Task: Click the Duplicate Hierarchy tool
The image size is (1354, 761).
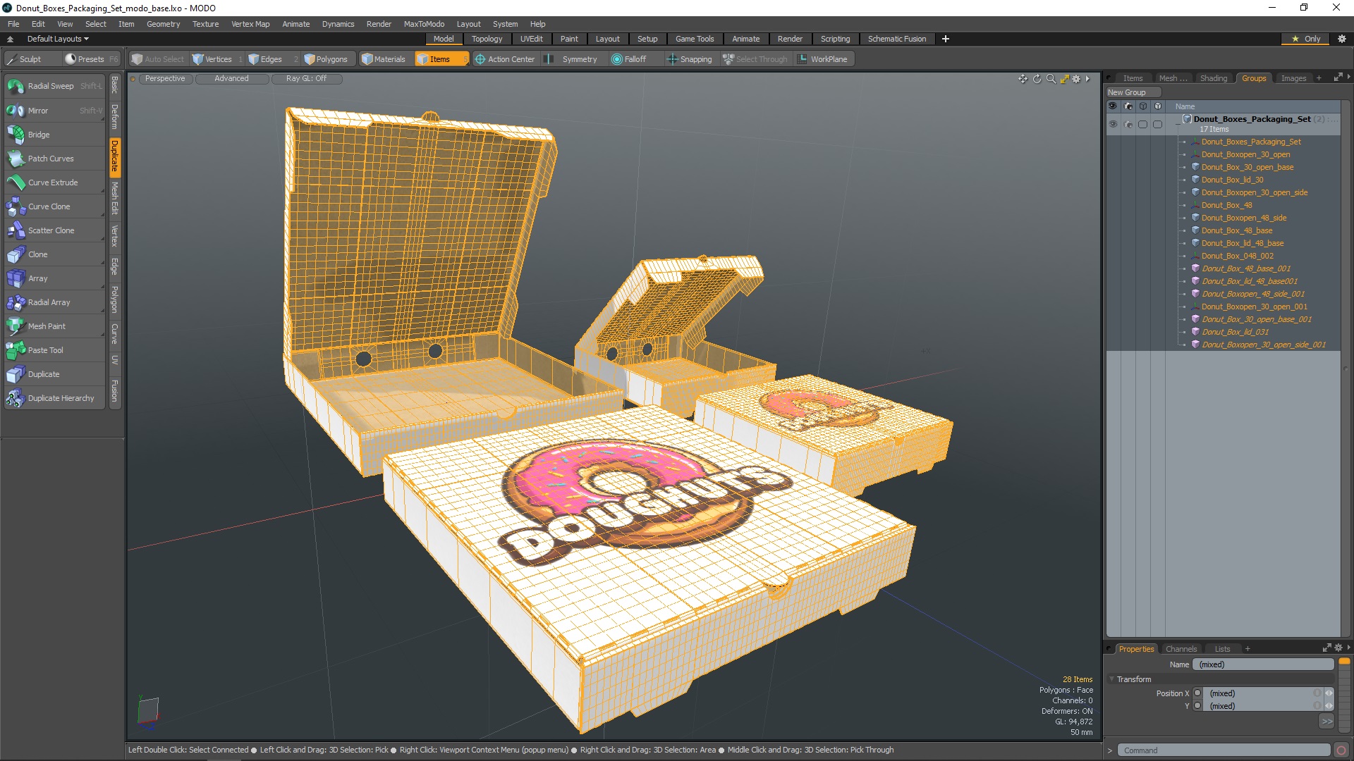Action: point(61,398)
